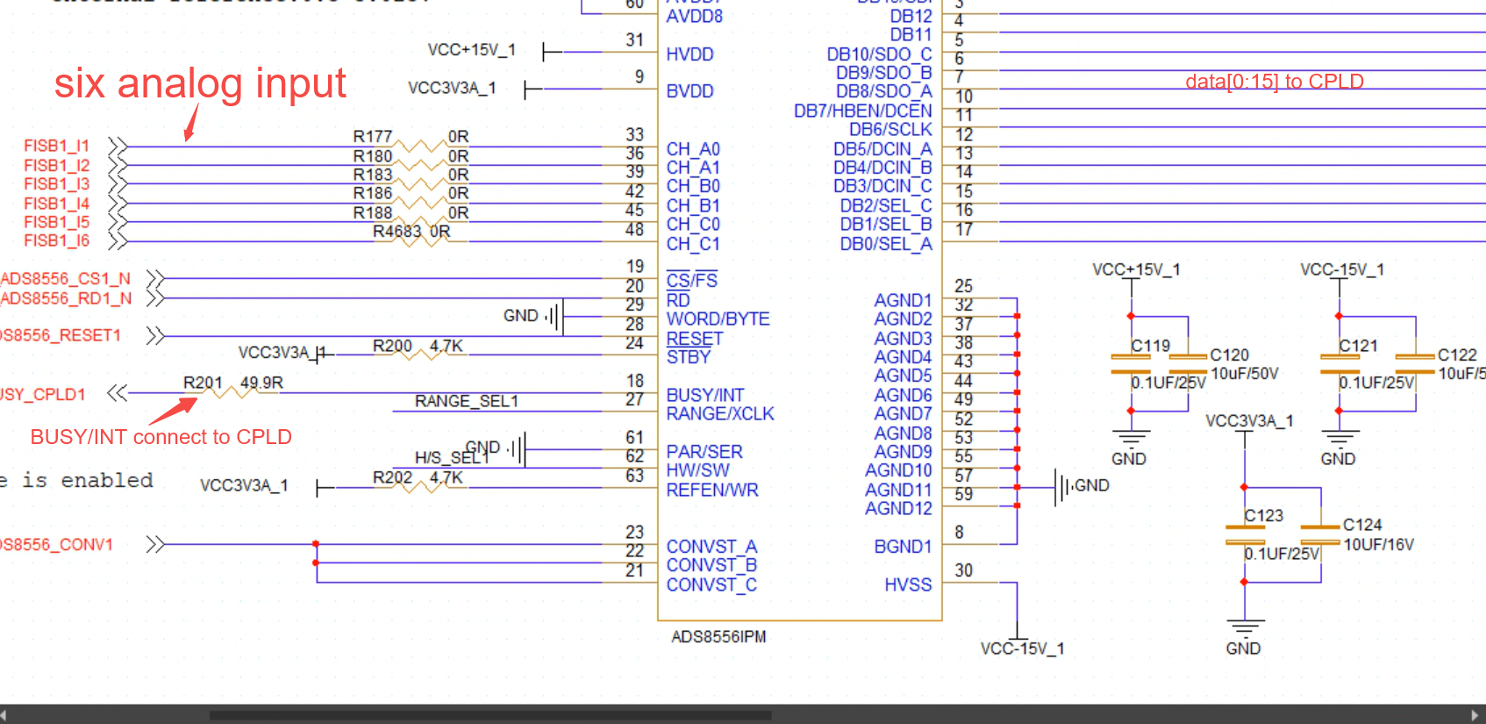Select pull-up resistor R200 label
1486x724 pixels.
pos(392,346)
